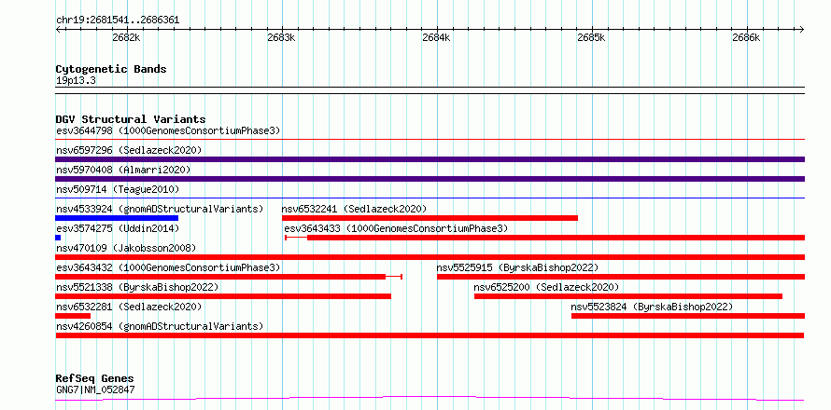Click the nsv5525915 (ByrskaBishop2022) label

[x=517, y=267]
